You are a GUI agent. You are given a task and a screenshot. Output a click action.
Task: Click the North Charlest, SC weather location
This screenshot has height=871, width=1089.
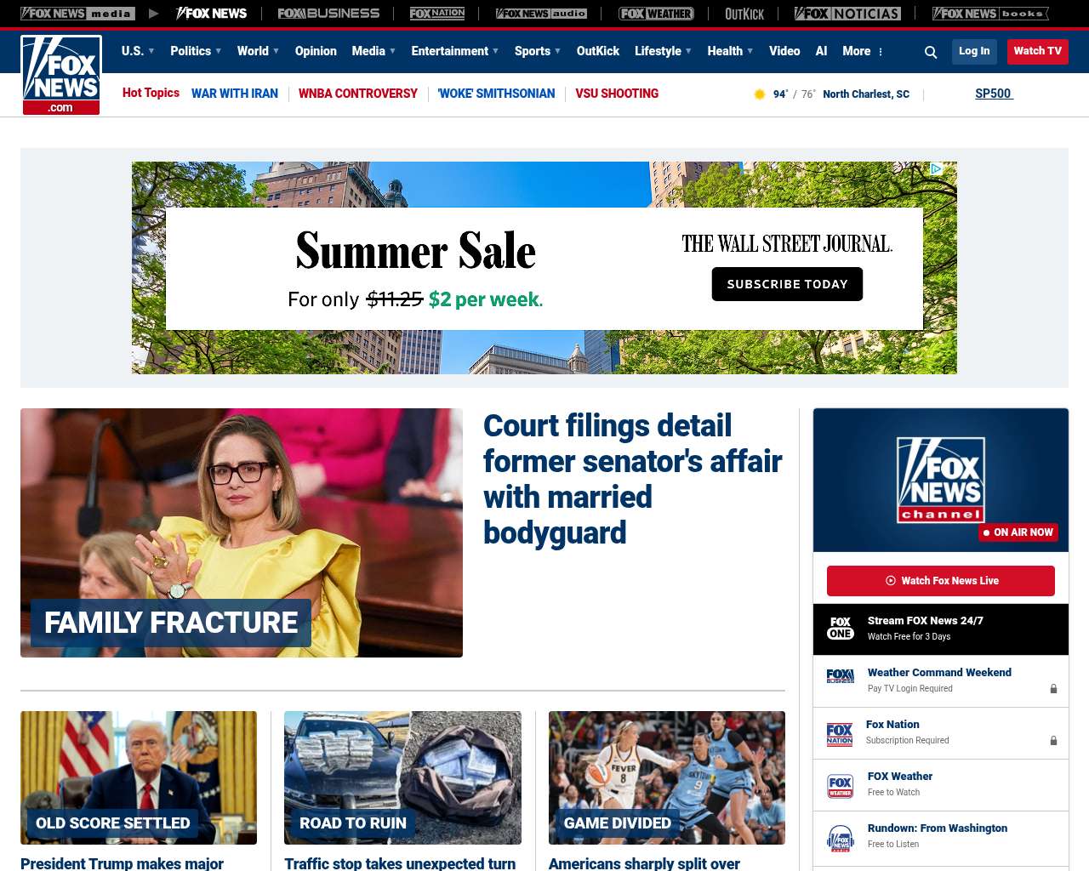866,94
